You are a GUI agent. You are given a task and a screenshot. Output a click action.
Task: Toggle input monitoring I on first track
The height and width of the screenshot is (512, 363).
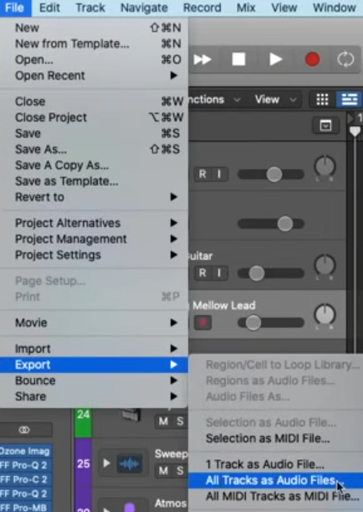tap(219, 174)
